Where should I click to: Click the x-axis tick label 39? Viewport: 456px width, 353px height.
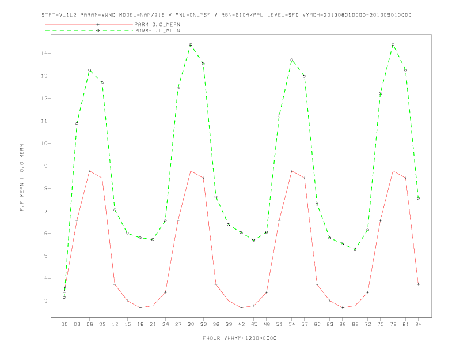click(x=229, y=324)
